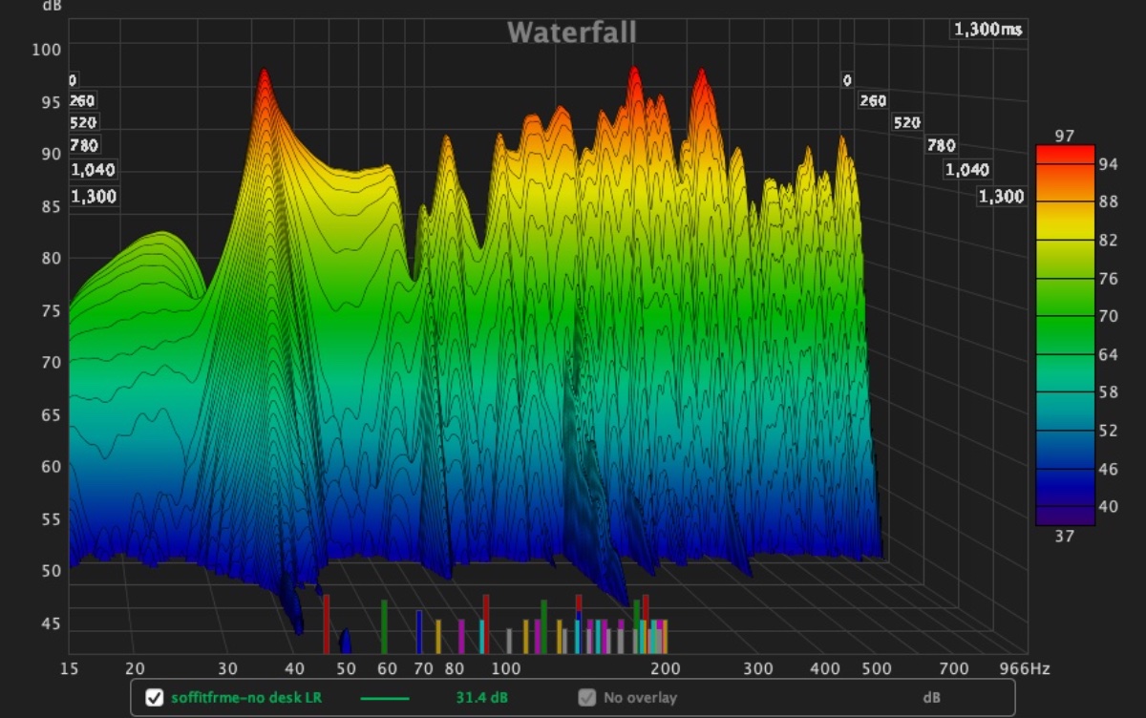Click the tallest red peak near 35 Hz
This screenshot has width=1146, height=718.
[x=264, y=76]
